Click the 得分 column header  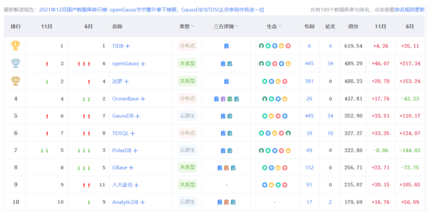(x=353, y=27)
